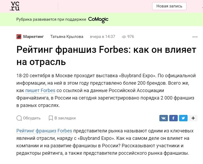Viewport: 203px width, 164px height.
Task: Click the Маркетинг category avatar icon
Action: click(19, 37)
